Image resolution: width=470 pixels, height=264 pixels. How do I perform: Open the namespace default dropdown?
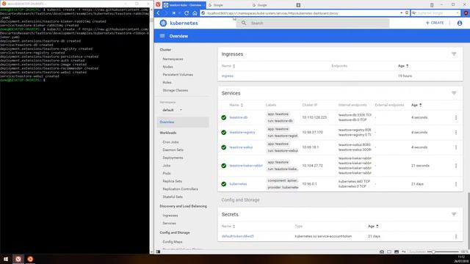[173, 110]
